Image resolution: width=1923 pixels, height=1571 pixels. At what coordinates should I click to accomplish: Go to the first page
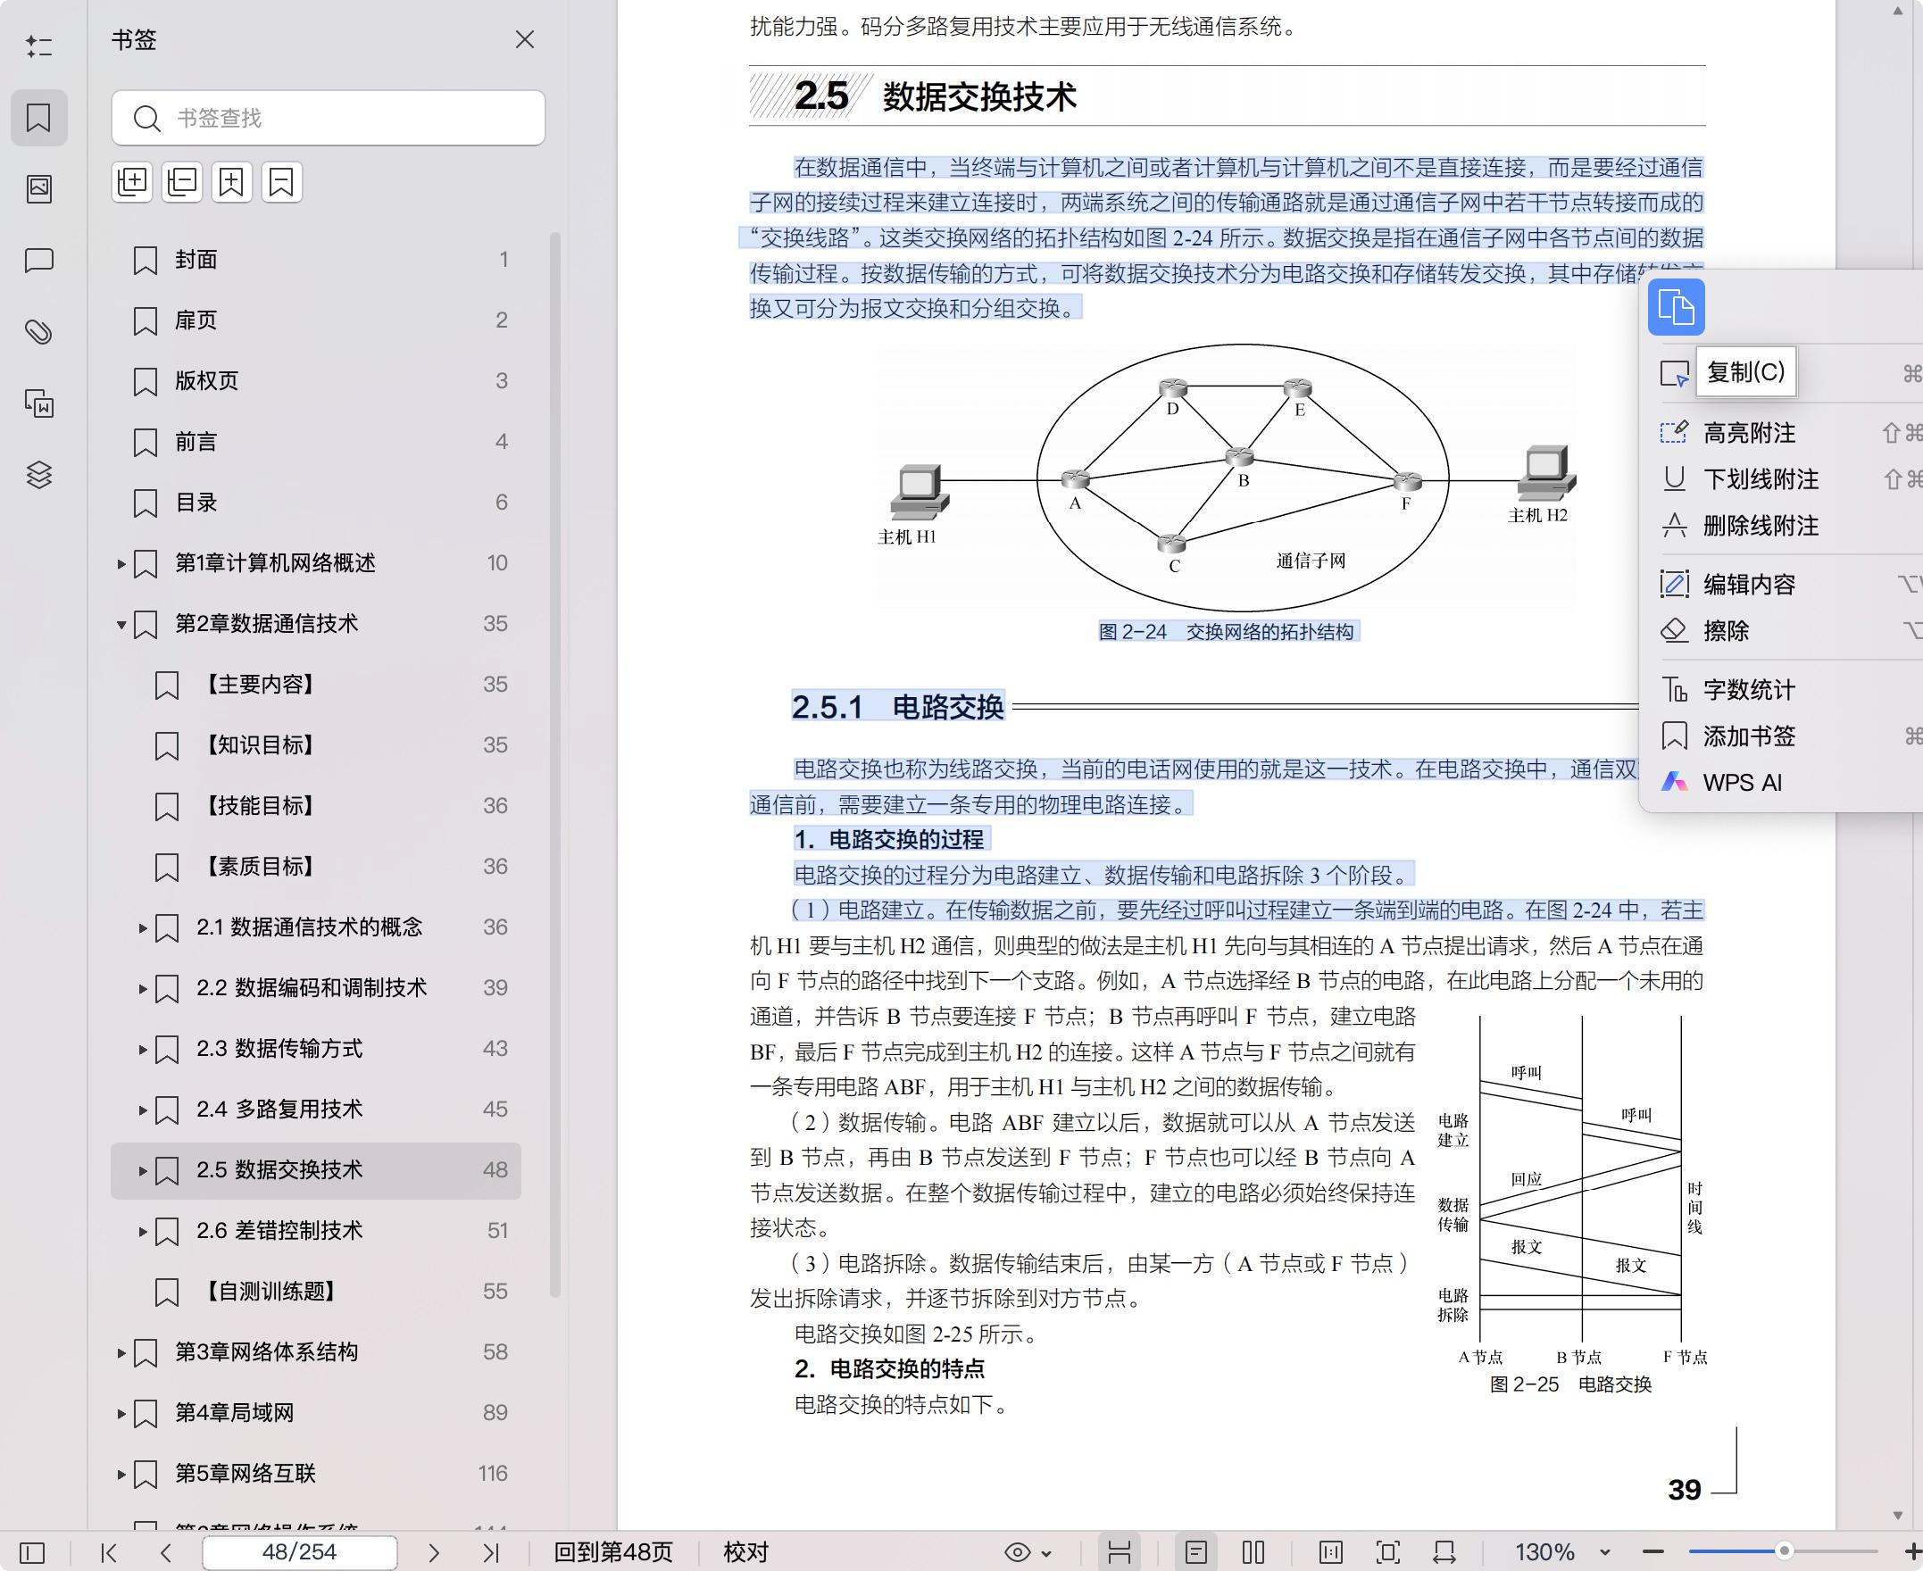109,1553
